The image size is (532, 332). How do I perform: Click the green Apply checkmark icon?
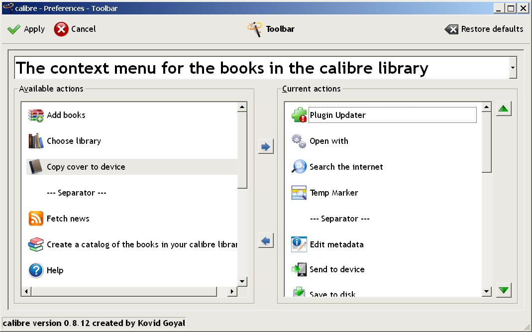pyautogui.click(x=13, y=29)
